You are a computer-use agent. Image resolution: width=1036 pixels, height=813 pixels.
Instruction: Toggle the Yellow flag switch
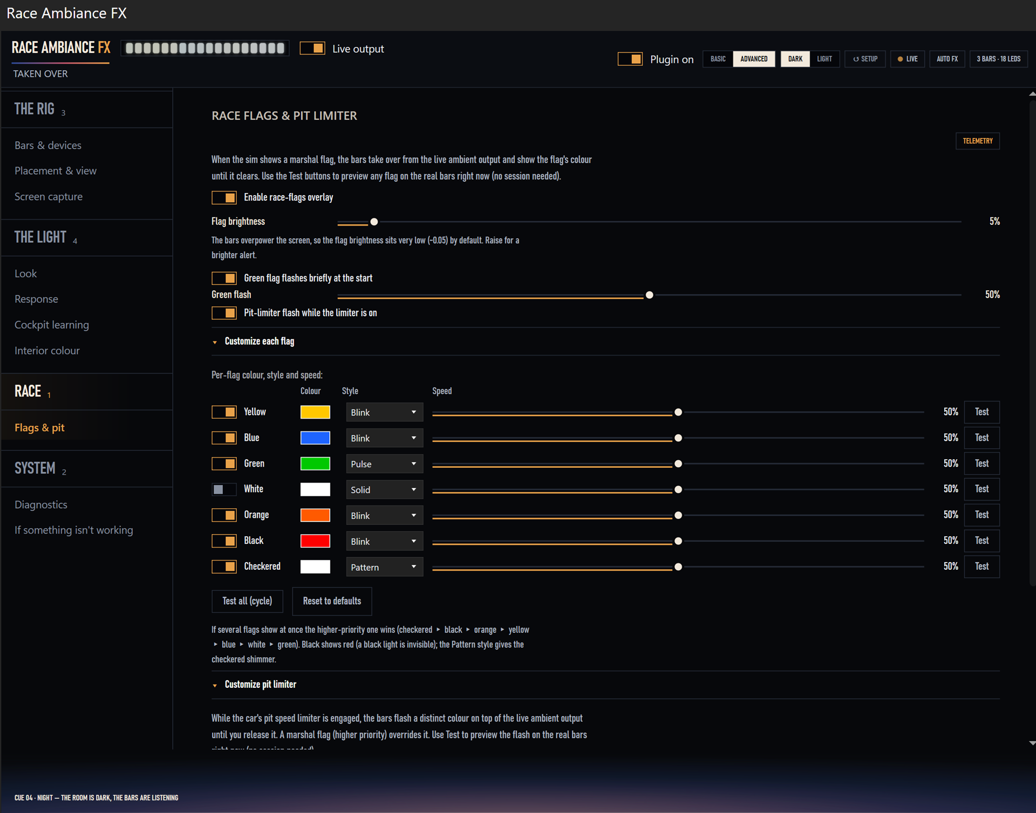pyautogui.click(x=224, y=412)
